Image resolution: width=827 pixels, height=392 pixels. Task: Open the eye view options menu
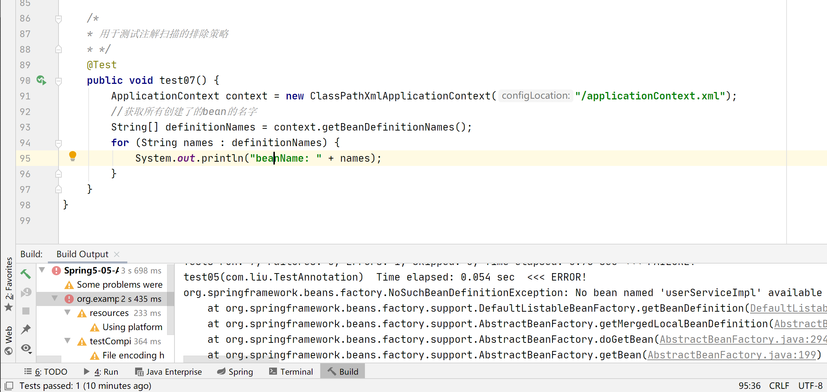[x=26, y=348]
